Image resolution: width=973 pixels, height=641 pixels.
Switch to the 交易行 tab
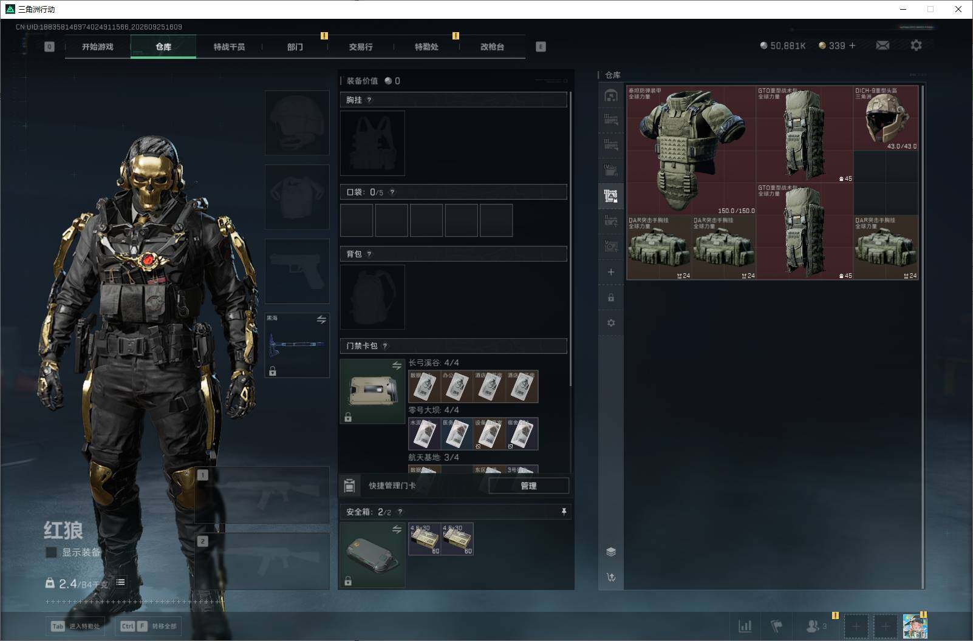click(x=361, y=47)
